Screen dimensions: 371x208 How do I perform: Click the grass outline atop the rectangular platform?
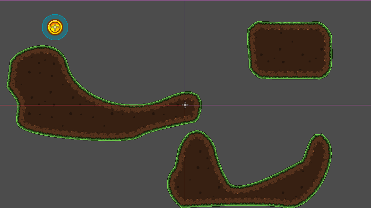coord(289,22)
